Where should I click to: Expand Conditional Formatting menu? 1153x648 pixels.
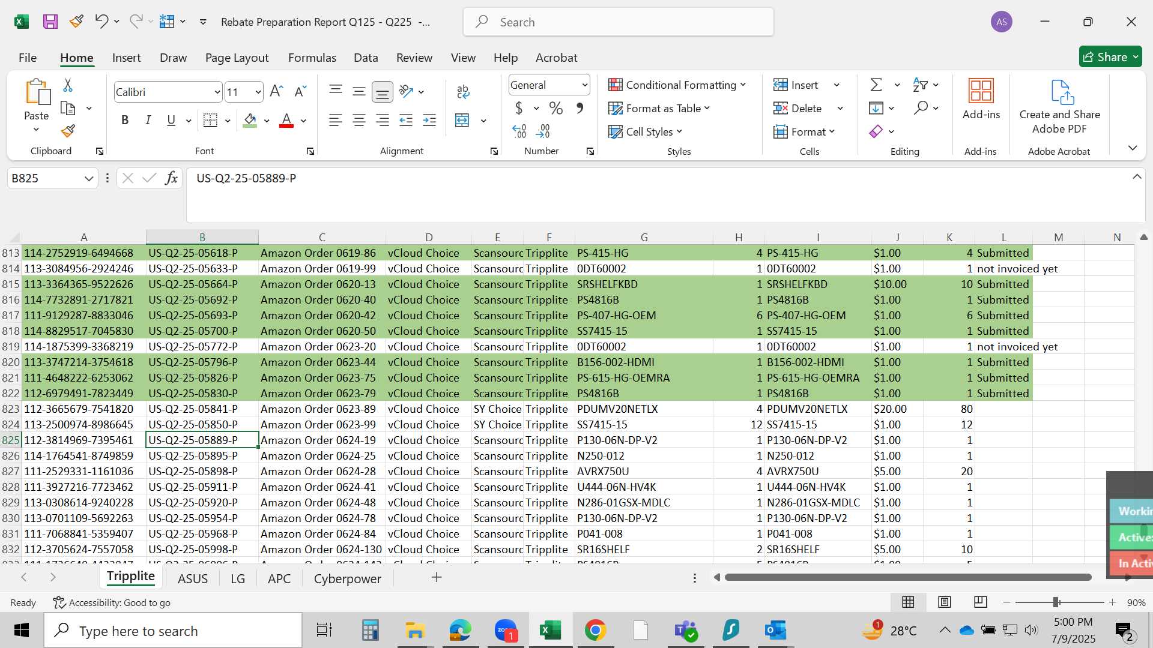(x=677, y=85)
